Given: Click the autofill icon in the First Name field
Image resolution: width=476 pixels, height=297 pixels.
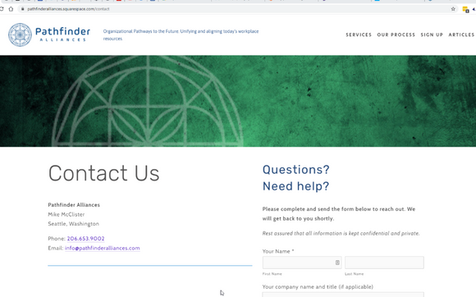Looking at the screenshot, I should 337,263.
